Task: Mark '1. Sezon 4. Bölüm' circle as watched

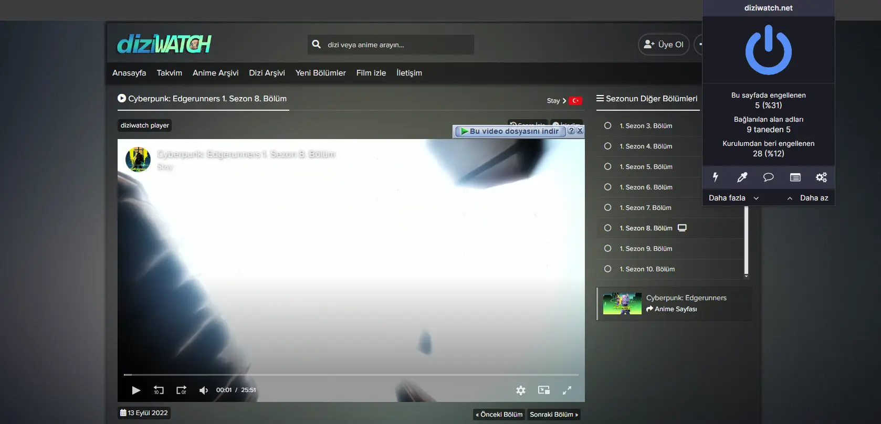Action: tap(607, 146)
